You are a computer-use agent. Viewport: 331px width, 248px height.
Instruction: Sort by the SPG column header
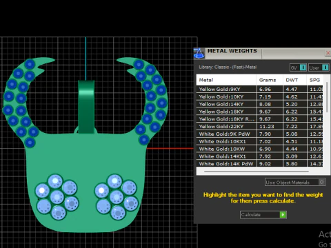tap(315, 80)
